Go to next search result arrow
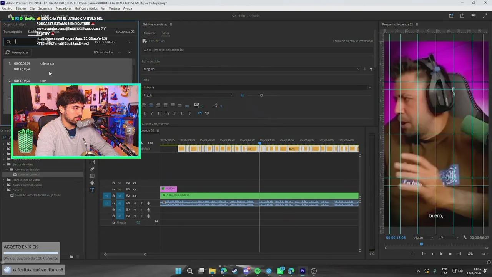 click(x=130, y=52)
